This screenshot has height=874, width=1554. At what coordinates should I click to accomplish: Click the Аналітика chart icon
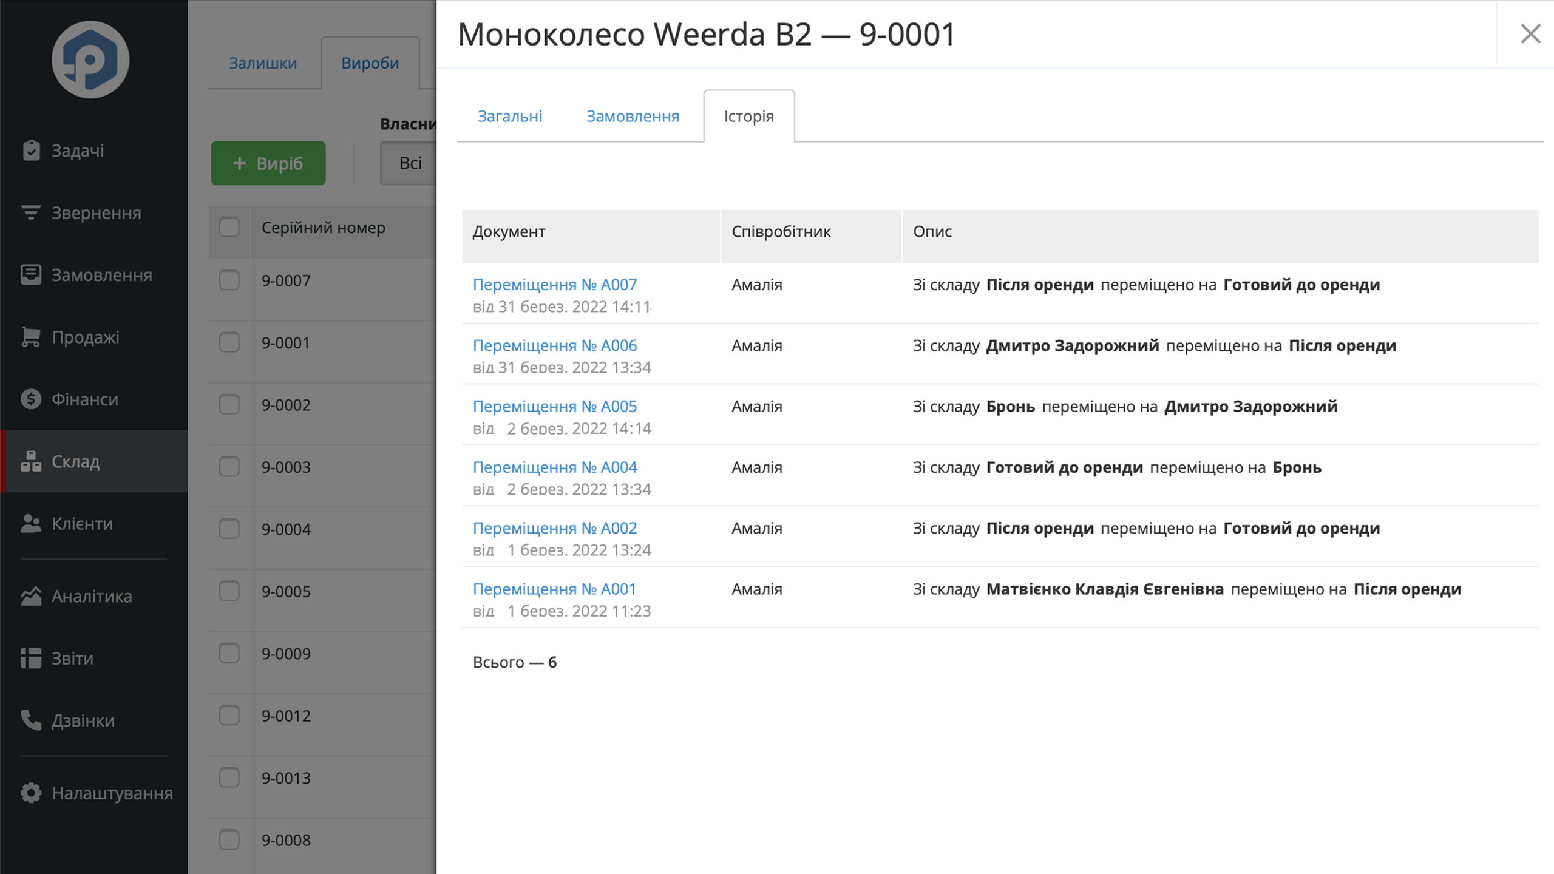31,596
